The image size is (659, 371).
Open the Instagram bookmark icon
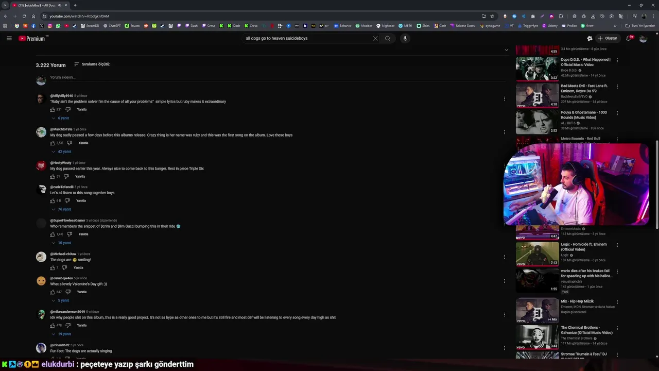50,25
